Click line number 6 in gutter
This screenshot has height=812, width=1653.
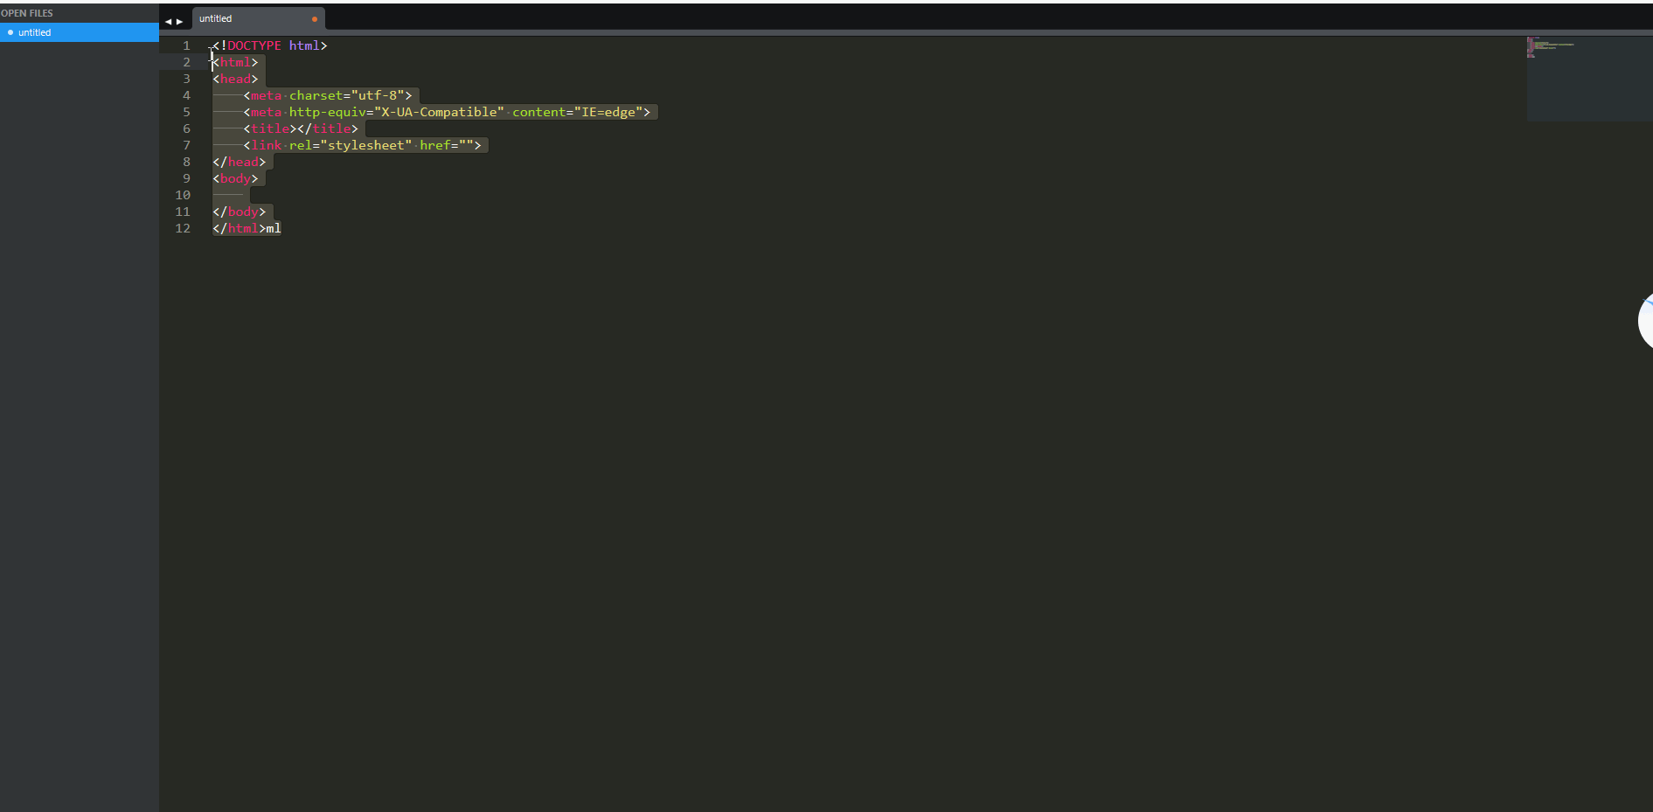186,128
